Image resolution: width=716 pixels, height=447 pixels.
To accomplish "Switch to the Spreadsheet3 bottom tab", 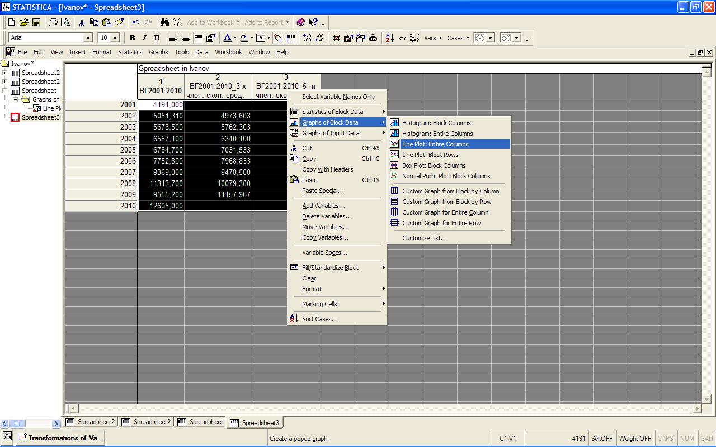I will coord(260,423).
